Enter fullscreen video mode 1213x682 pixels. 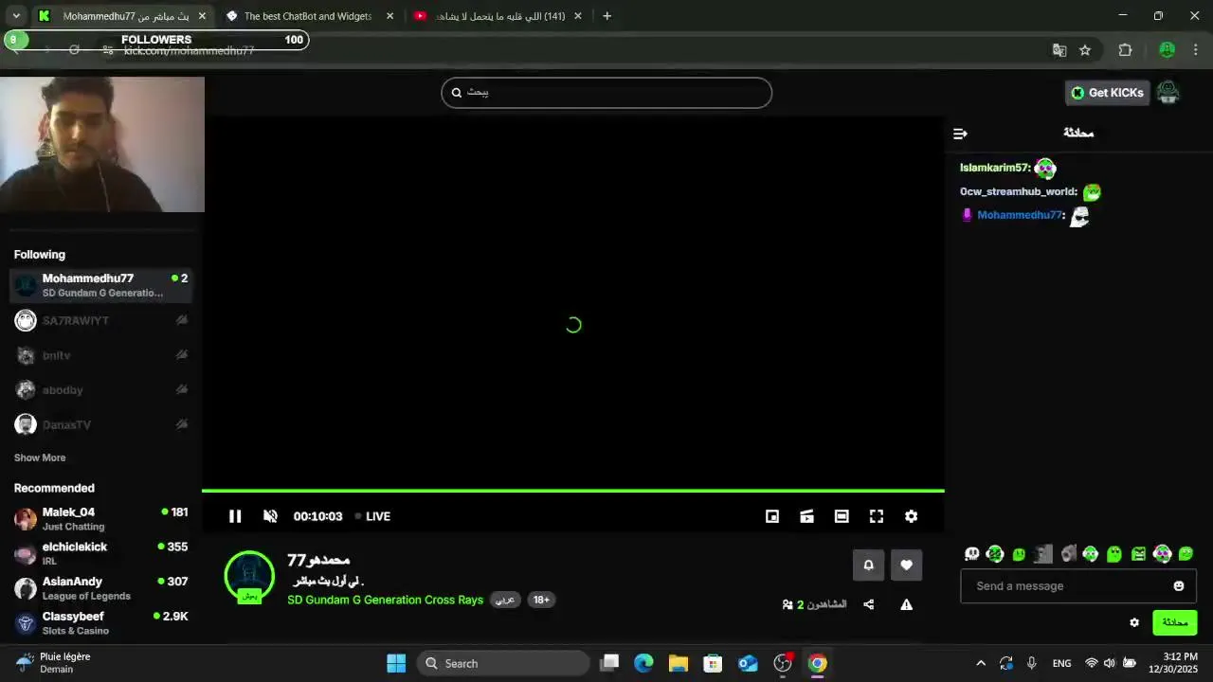[877, 516]
